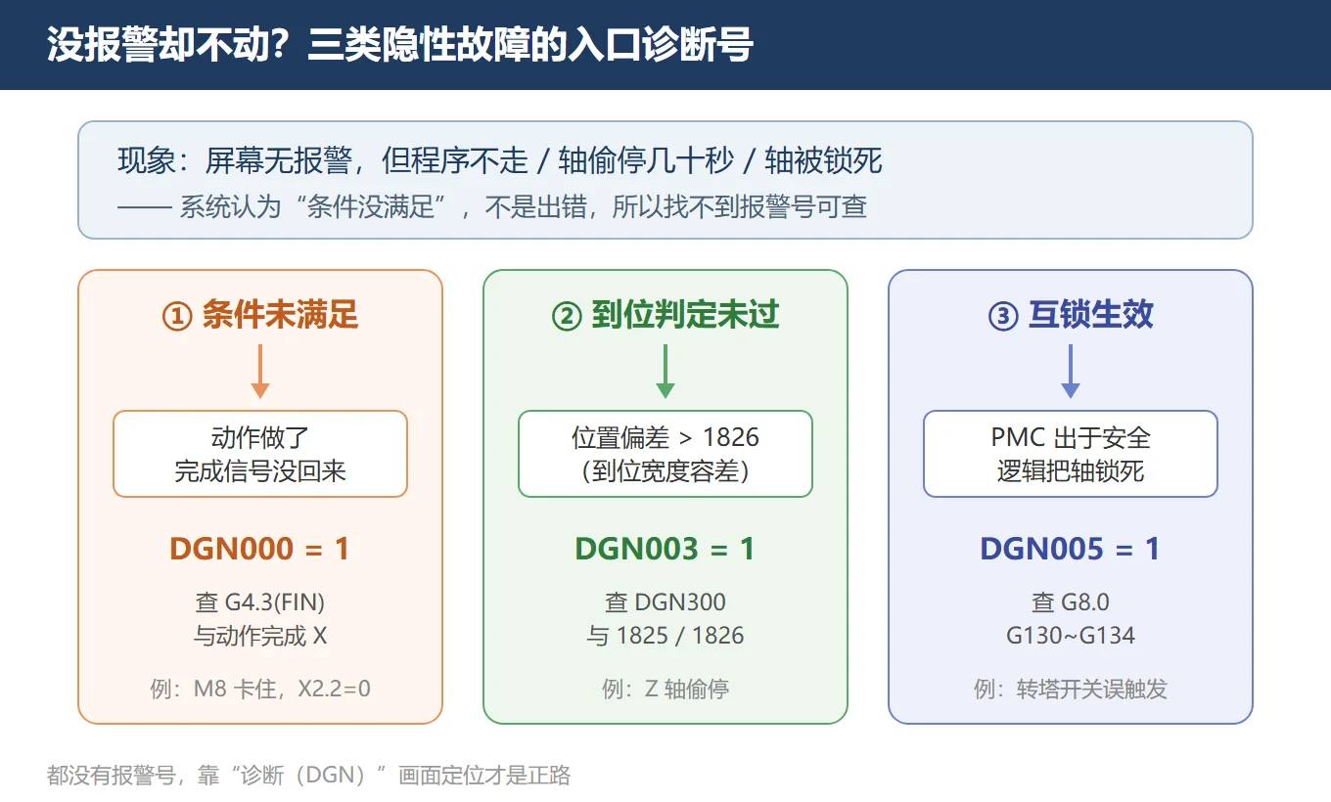Select the line "与动作完成 X"
Viewport: 1331px width, 802px height.
click(260, 636)
